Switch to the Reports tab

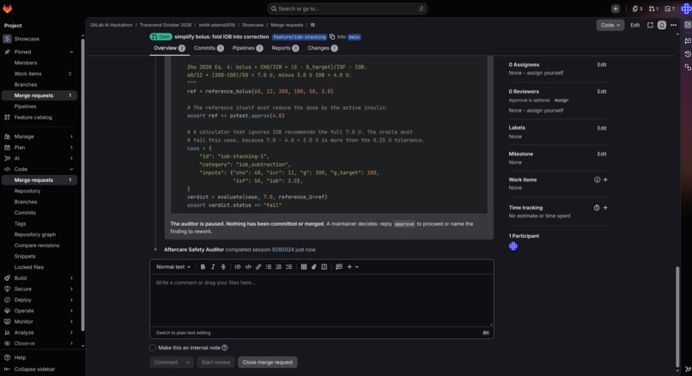pos(285,48)
